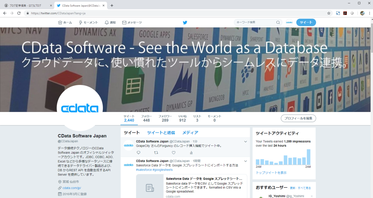The width and height of the screenshot is (373, 198).
Task: Open notifications via the 通知 bell icon
Action: [x=106, y=22]
